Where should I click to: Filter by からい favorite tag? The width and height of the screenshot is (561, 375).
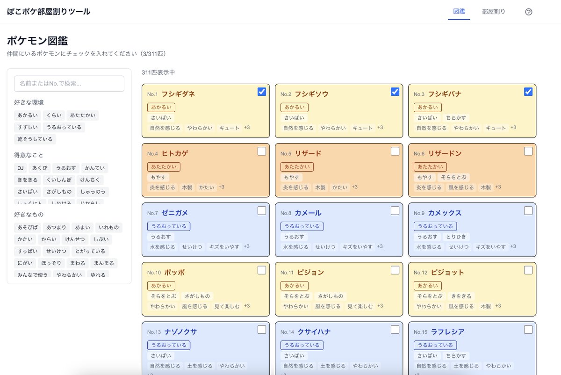tap(49, 239)
